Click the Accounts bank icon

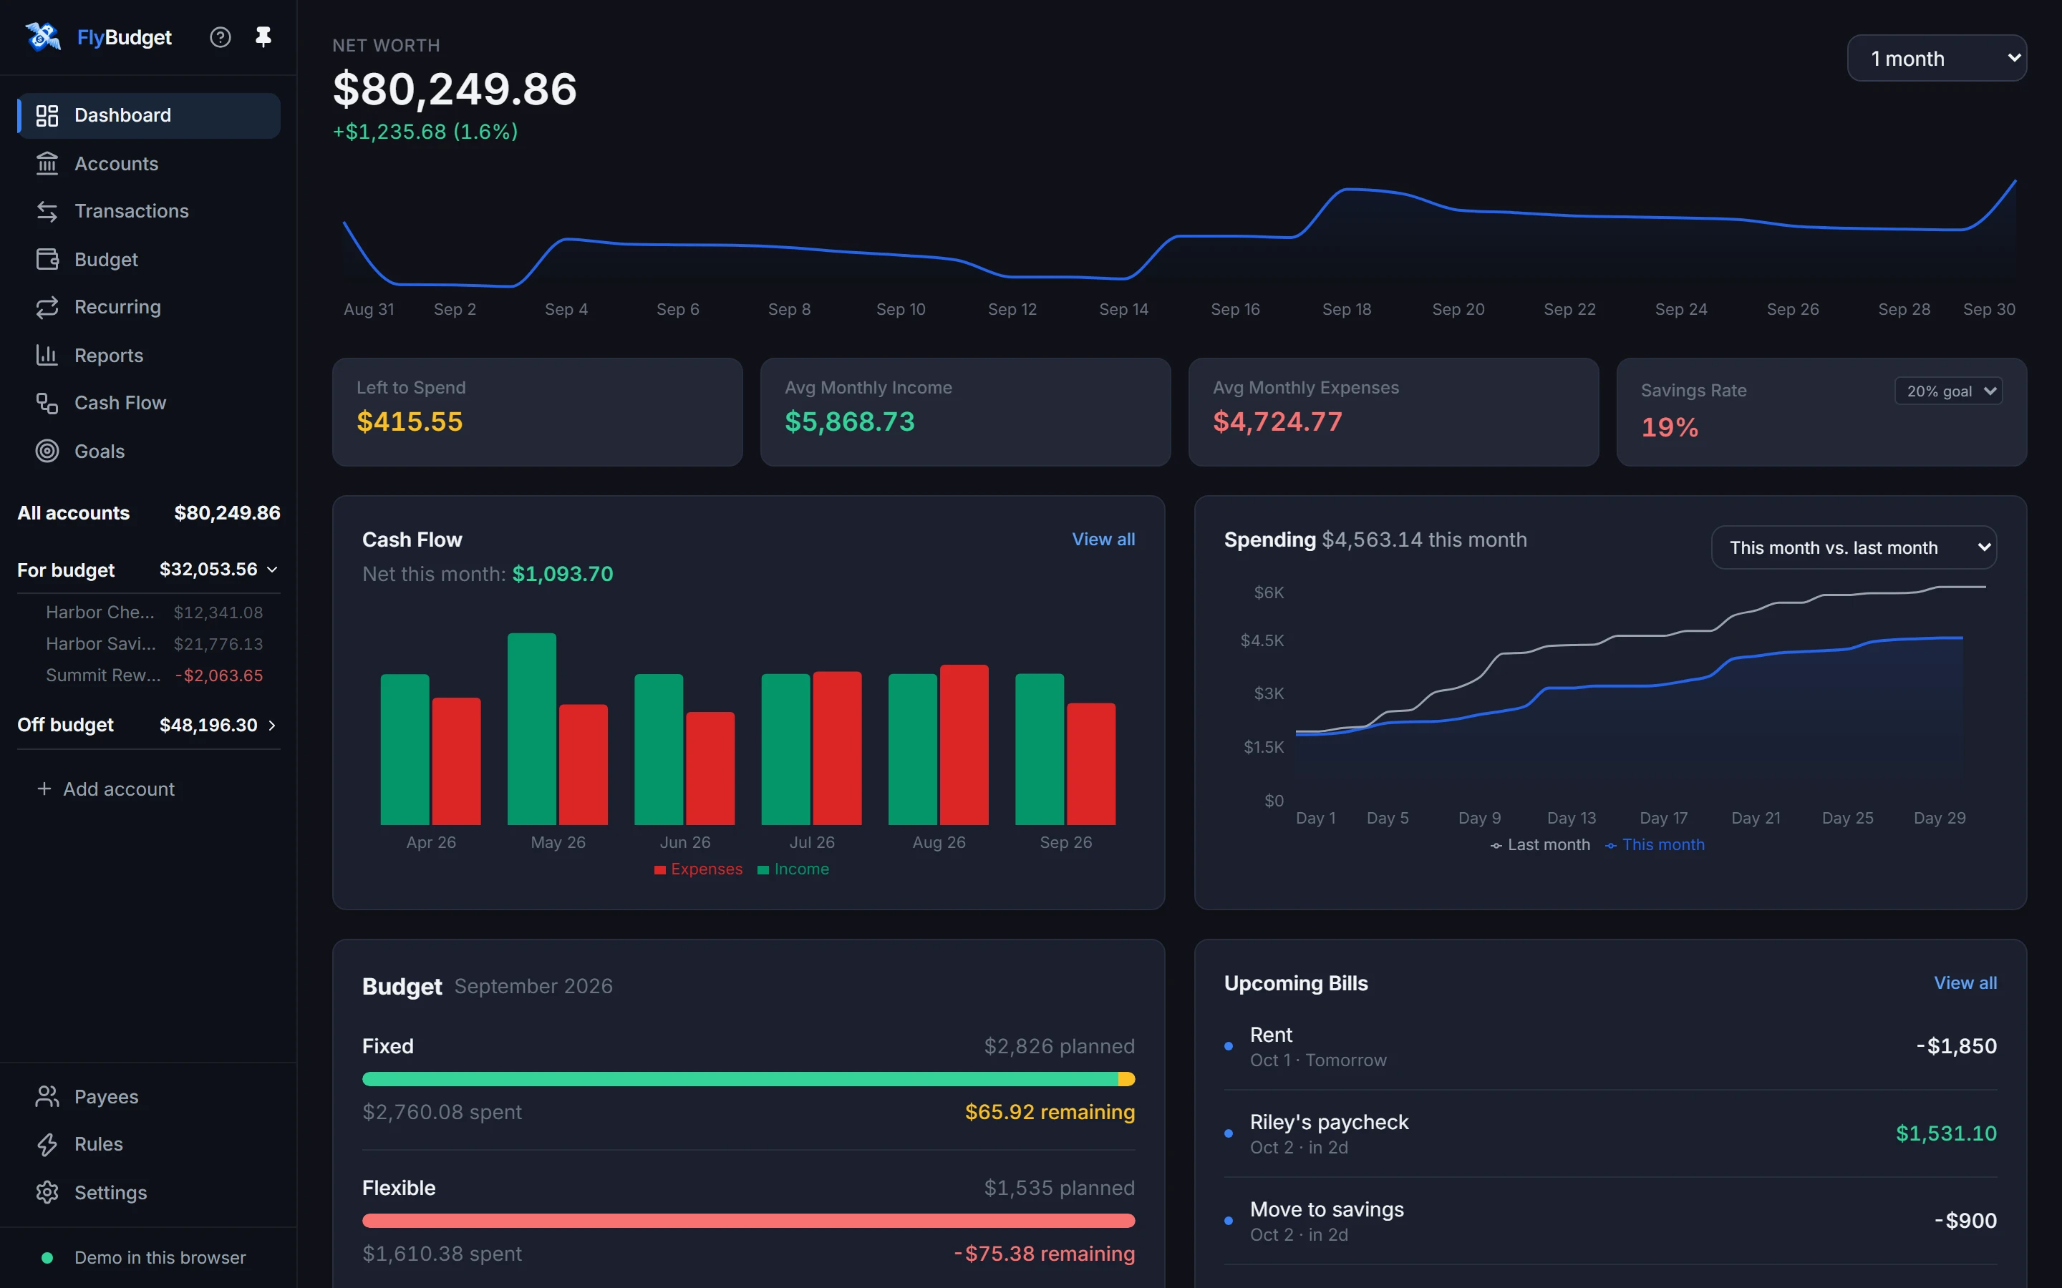(x=47, y=164)
